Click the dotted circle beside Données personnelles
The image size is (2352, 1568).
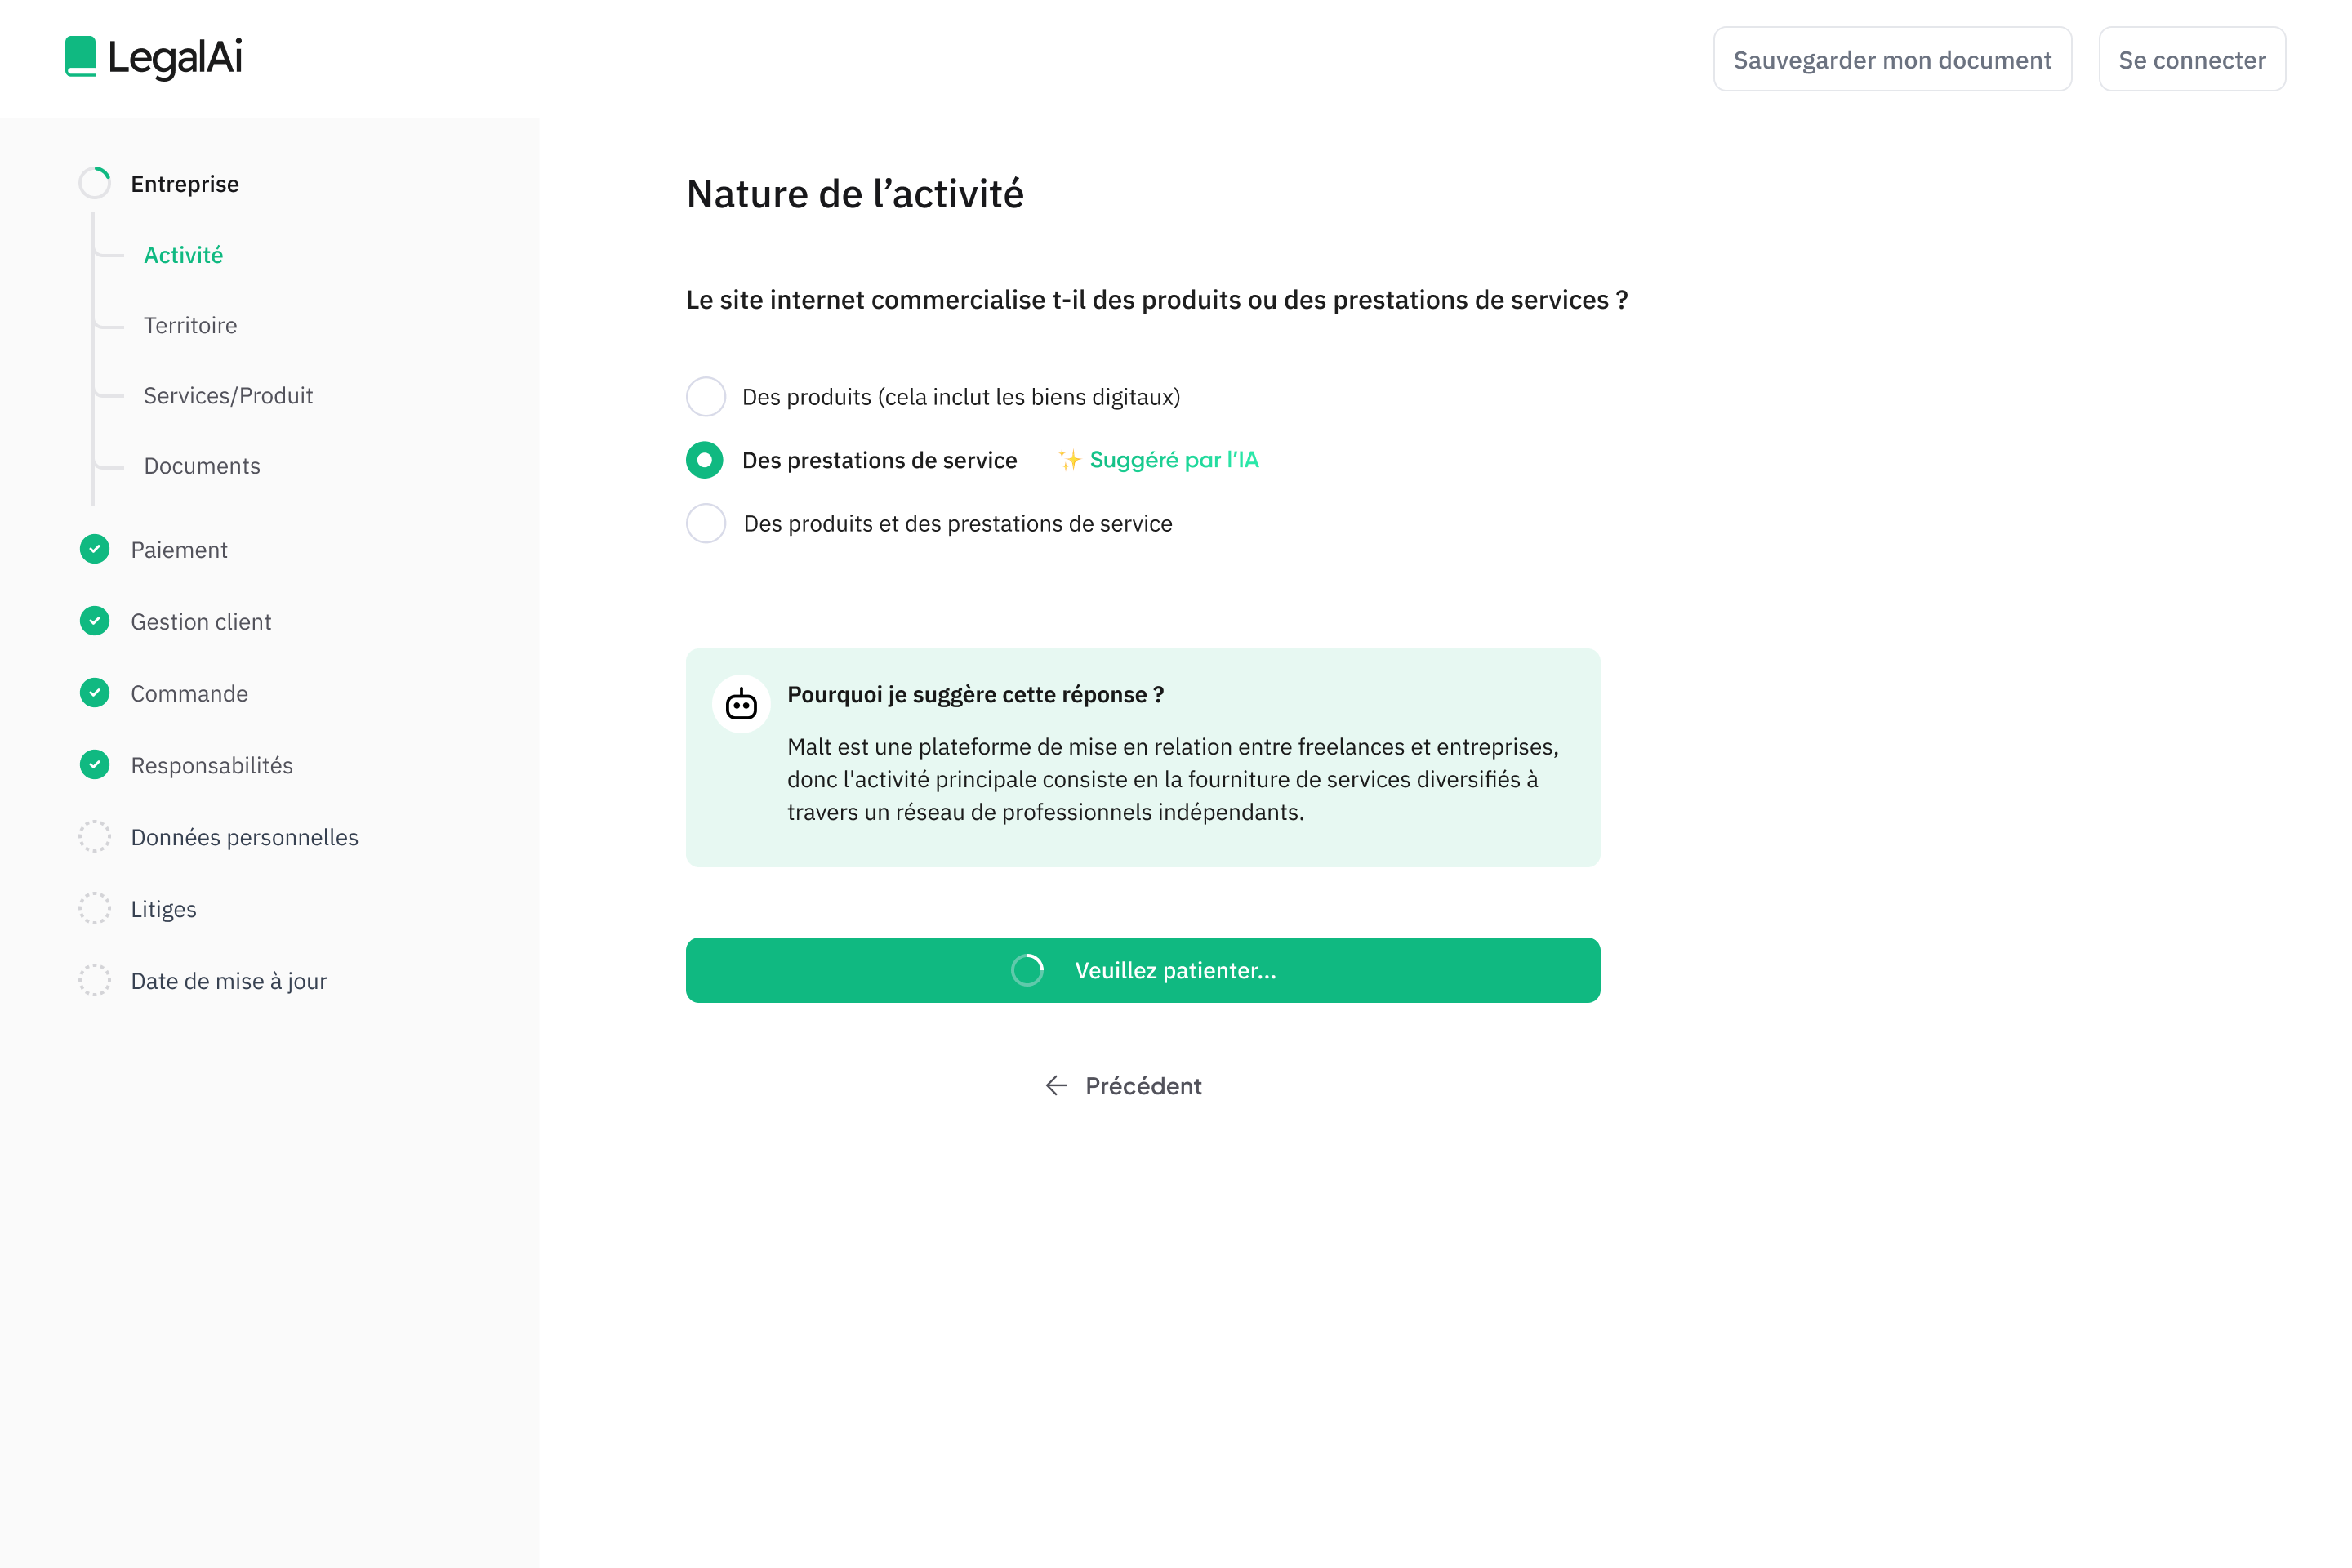tap(94, 837)
